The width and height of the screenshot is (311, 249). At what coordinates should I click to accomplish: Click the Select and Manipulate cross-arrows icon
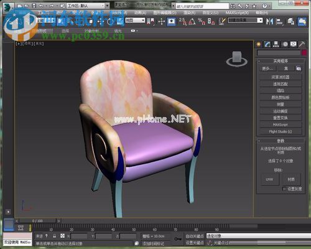(x=161, y=21)
